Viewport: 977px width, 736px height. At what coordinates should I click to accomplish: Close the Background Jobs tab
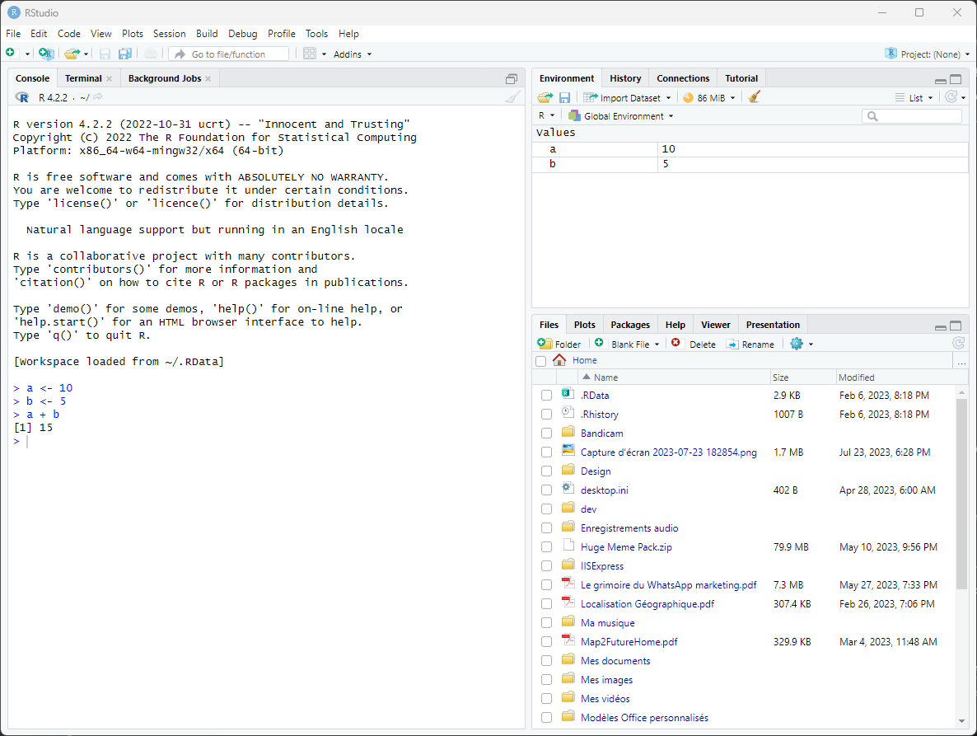point(208,78)
